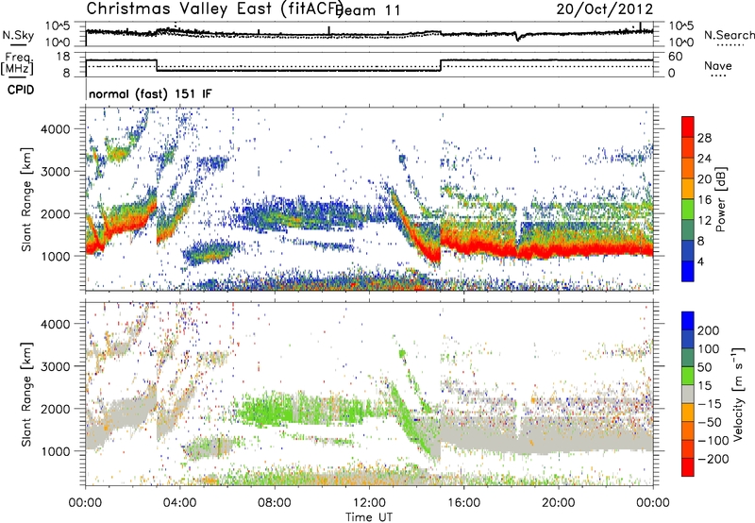Click the red segment of velocity colorbar

pos(688,467)
